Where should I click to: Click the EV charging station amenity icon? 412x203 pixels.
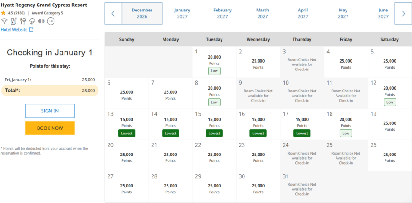[x=14, y=21]
